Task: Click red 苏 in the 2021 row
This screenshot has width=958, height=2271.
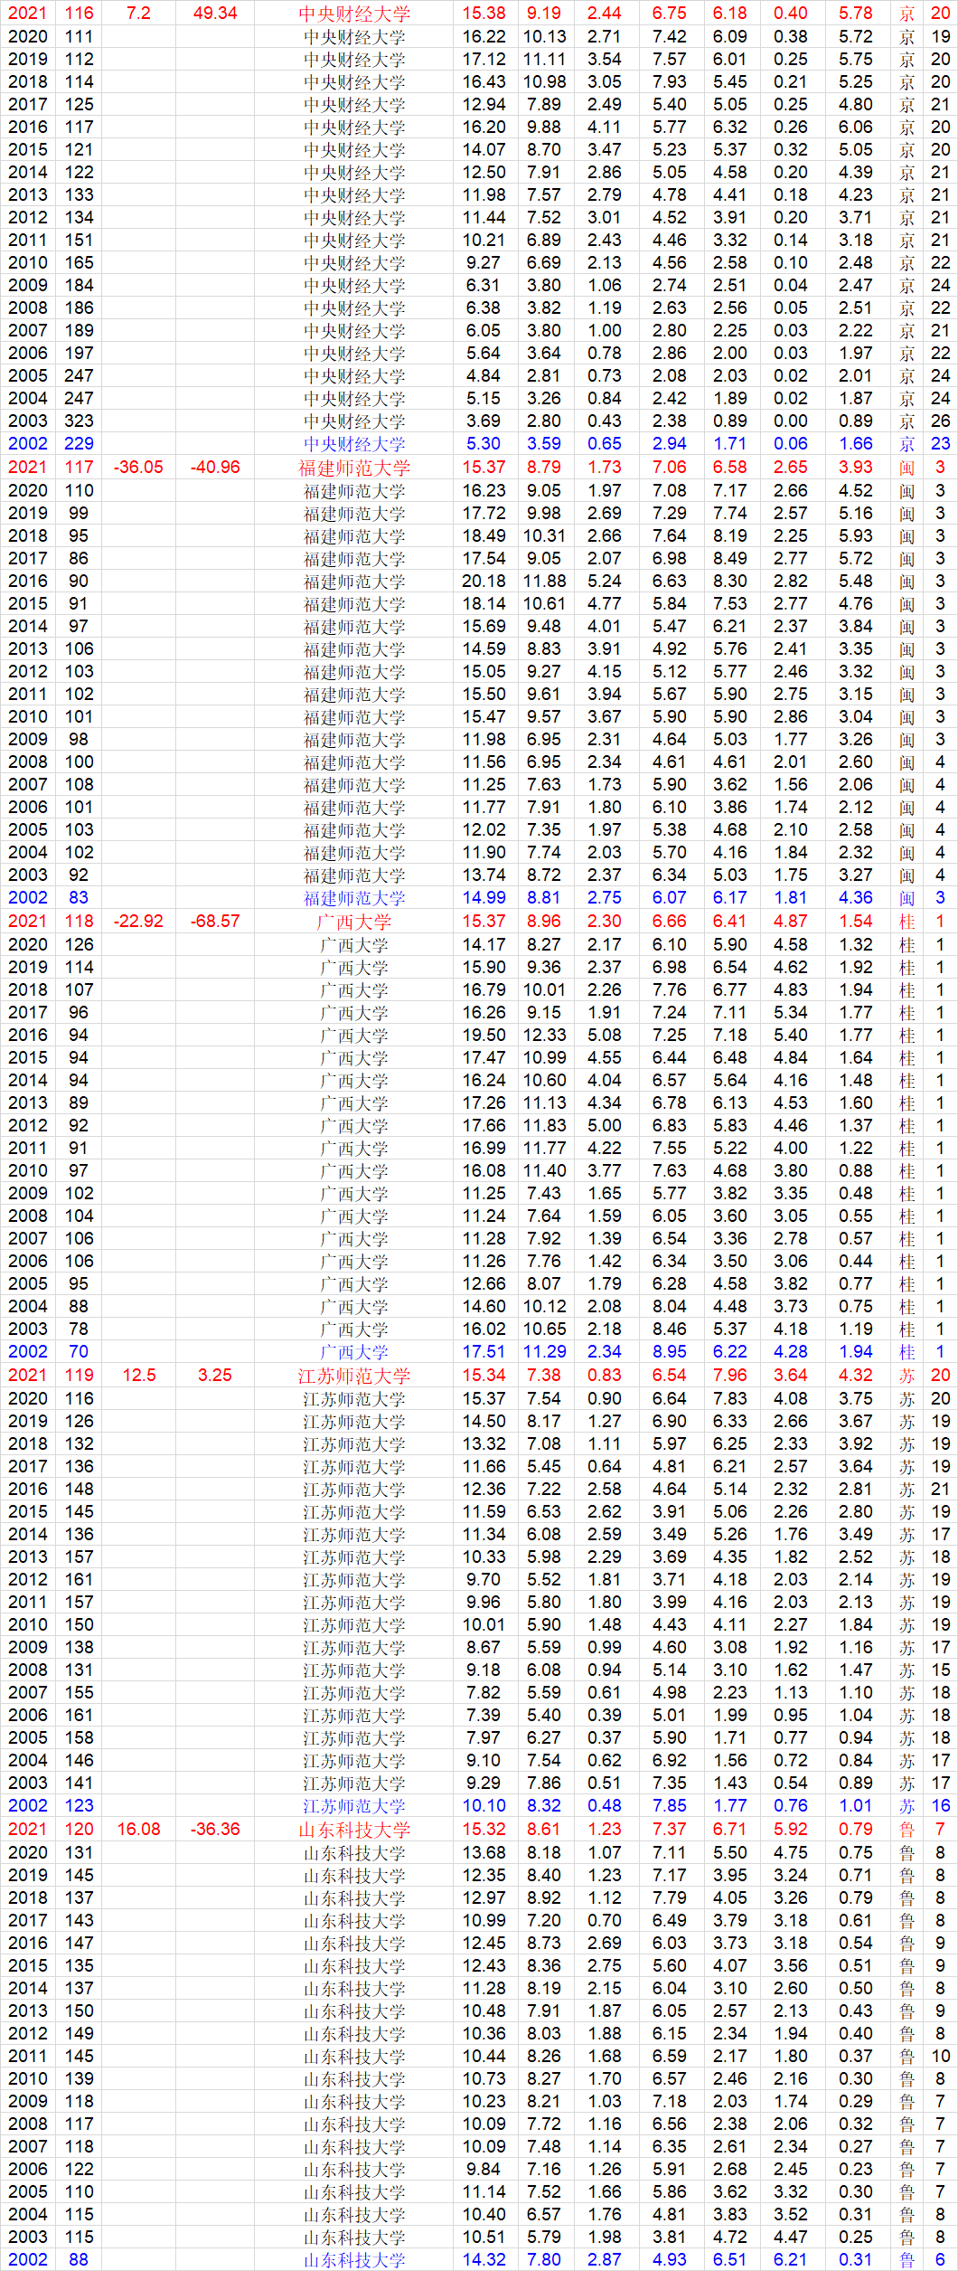Action: [x=907, y=1376]
